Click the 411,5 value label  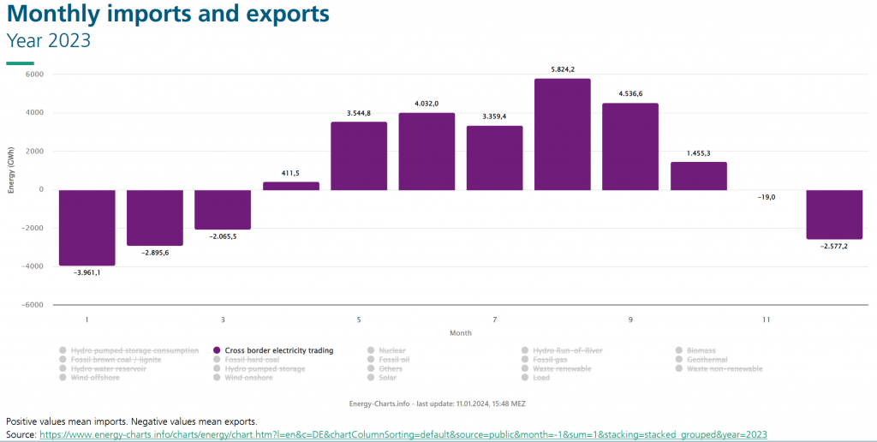tap(291, 173)
